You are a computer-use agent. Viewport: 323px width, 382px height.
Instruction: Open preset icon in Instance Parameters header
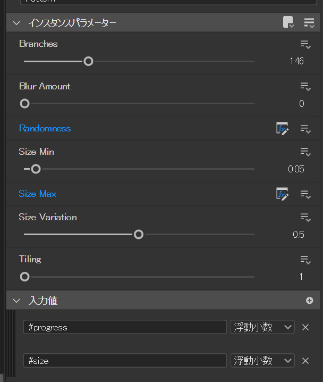288,22
